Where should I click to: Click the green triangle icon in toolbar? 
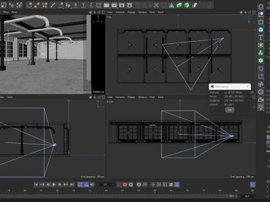tap(172, 5)
